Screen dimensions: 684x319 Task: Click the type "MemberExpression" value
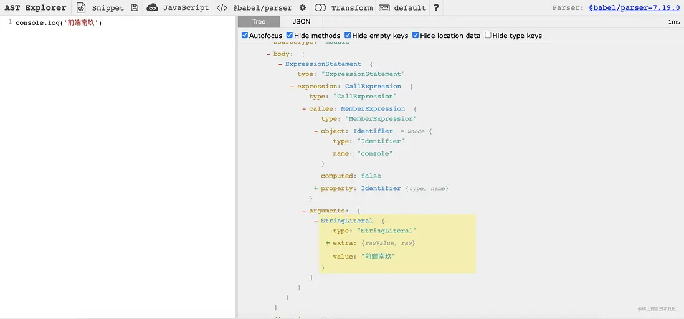(x=381, y=119)
